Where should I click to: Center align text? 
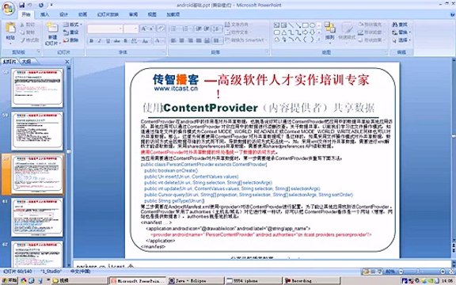coord(182,40)
